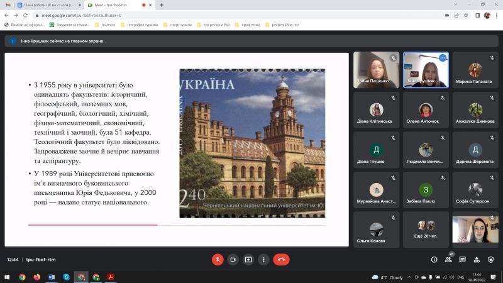
Task: Select Ірина Пащенко video tile
Action: click(376, 70)
